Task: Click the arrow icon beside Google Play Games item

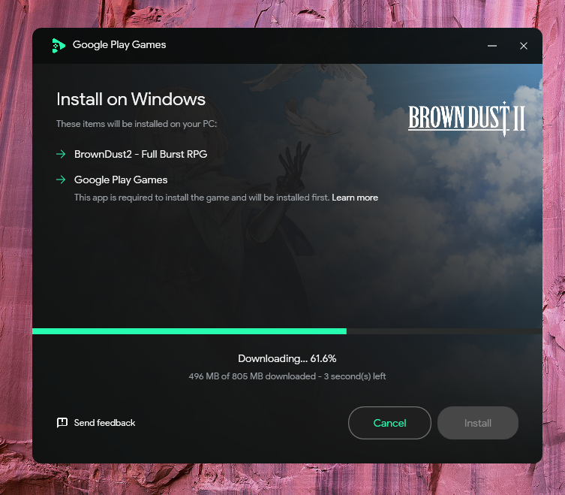Action: (61, 180)
